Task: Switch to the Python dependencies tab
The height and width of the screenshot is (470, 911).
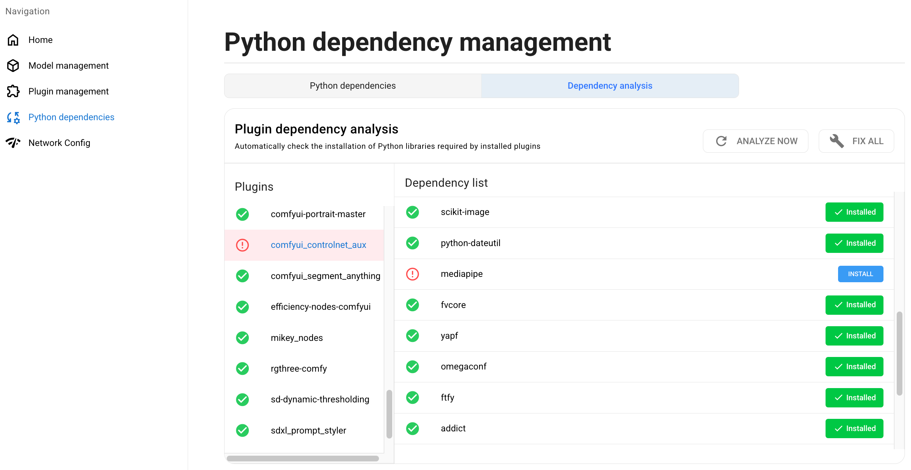Action: (352, 85)
